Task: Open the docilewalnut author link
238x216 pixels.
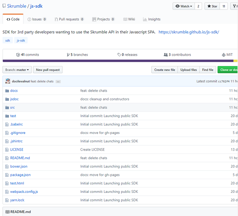Action: 21,81
